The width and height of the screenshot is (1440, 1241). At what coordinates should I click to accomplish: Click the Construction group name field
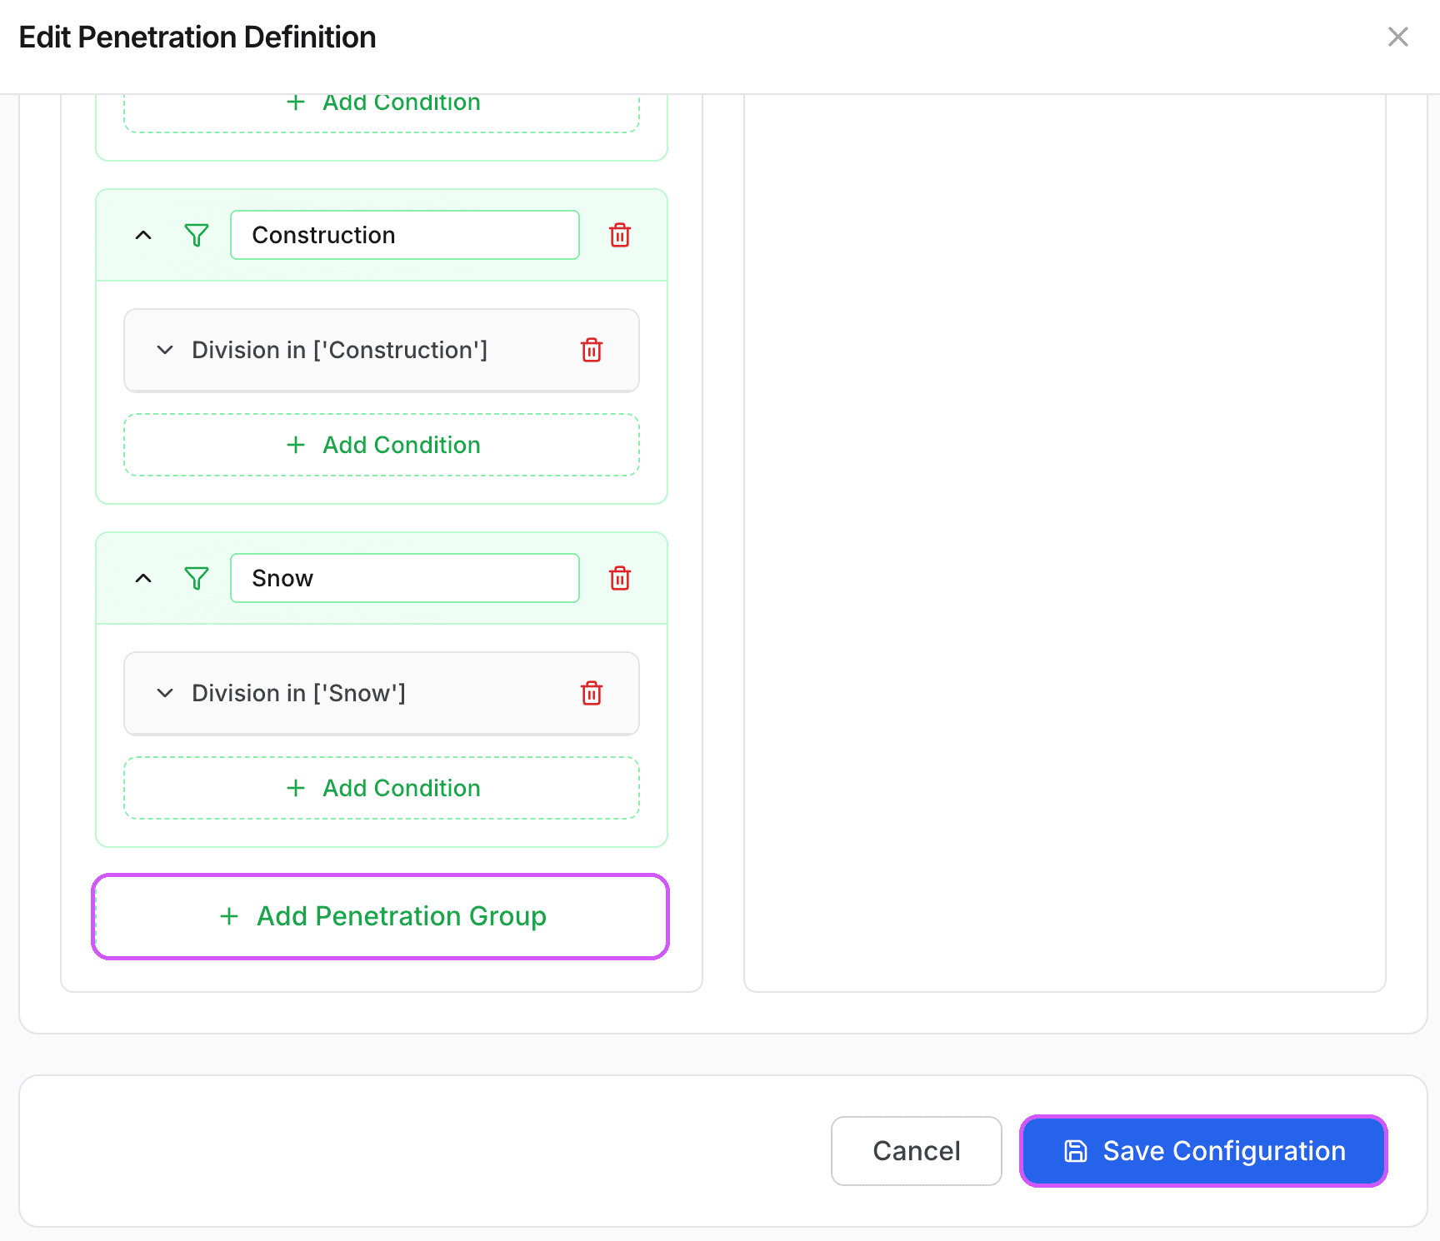click(x=404, y=235)
